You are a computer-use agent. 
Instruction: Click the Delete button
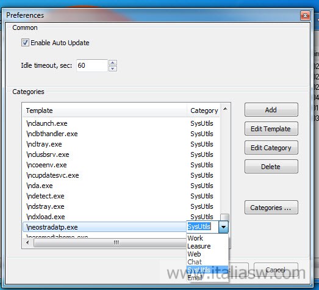click(x=271, y=167)
